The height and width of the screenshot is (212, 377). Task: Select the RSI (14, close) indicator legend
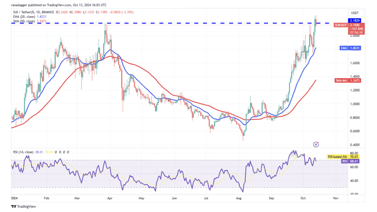(x=23, y=152)
